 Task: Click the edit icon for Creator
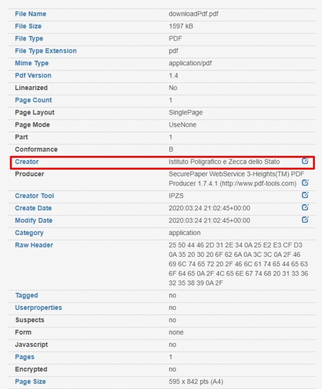click(x=305, y=161)
